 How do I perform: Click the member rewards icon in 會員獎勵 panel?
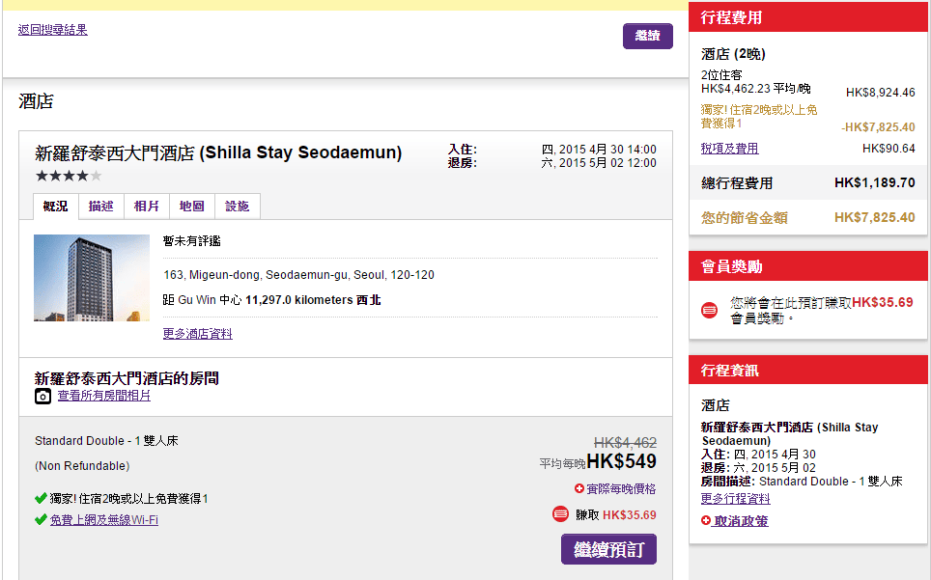click(x=710, y=310)
